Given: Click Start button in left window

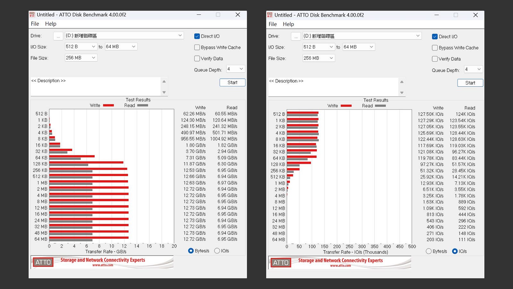Looking at the screenshot, I should (232, 83).
